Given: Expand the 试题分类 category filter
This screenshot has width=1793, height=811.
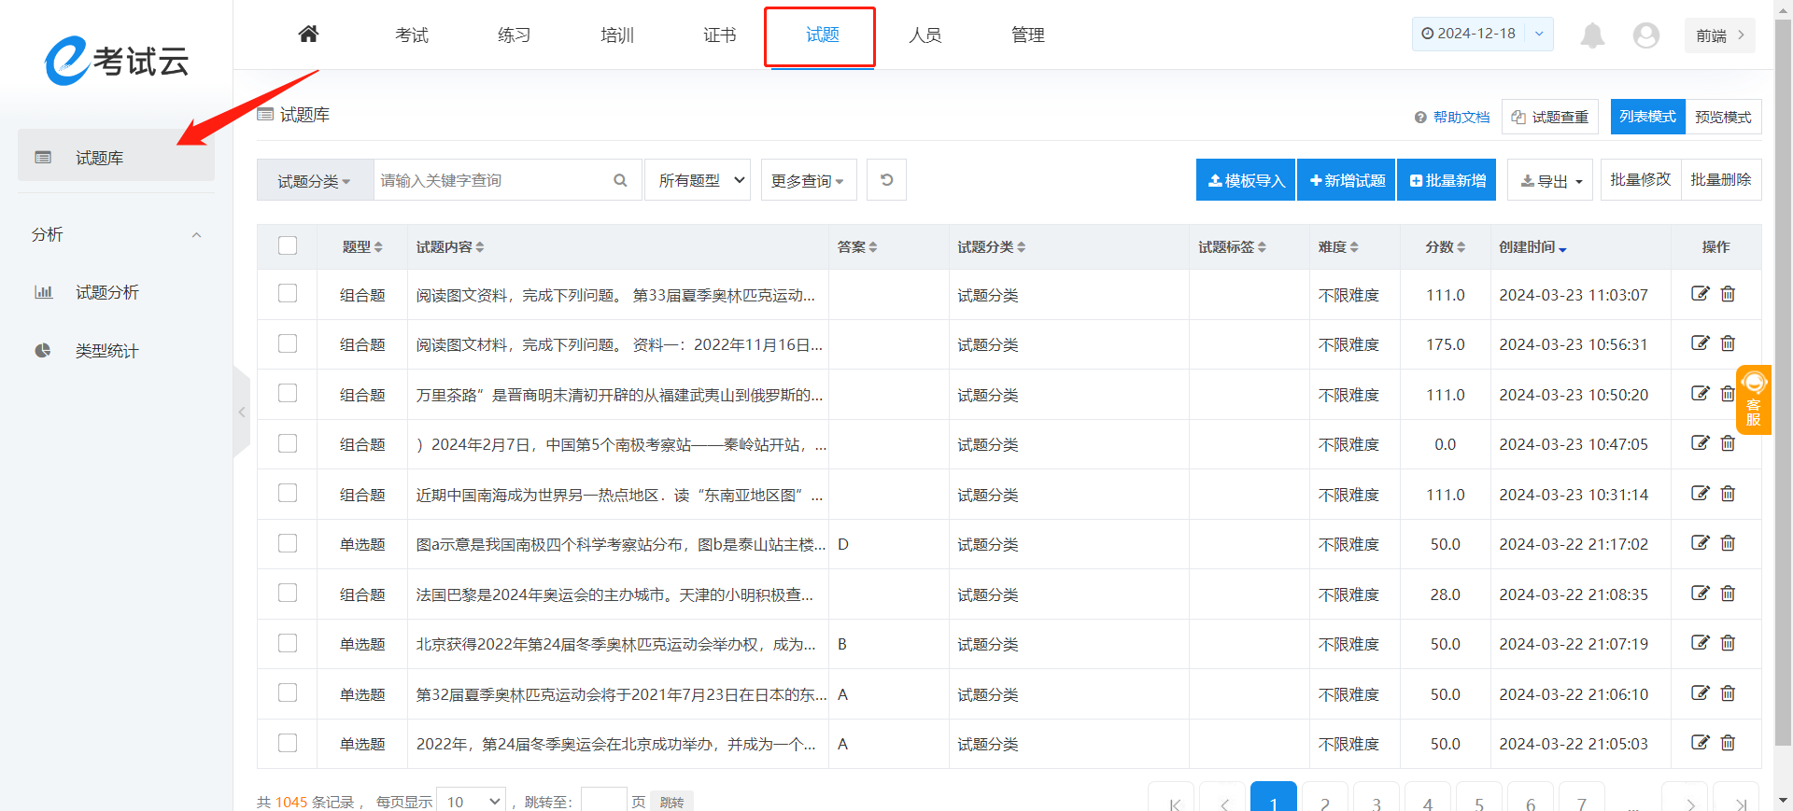Looking at the screenshot, I should click(315, 181).
